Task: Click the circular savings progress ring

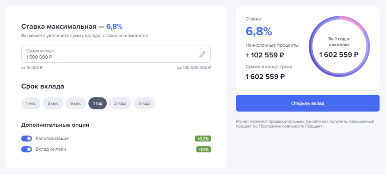Action: pos(340,46)
